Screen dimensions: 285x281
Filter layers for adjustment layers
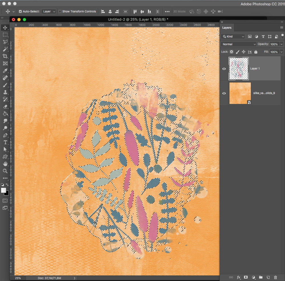coord(256,37)
